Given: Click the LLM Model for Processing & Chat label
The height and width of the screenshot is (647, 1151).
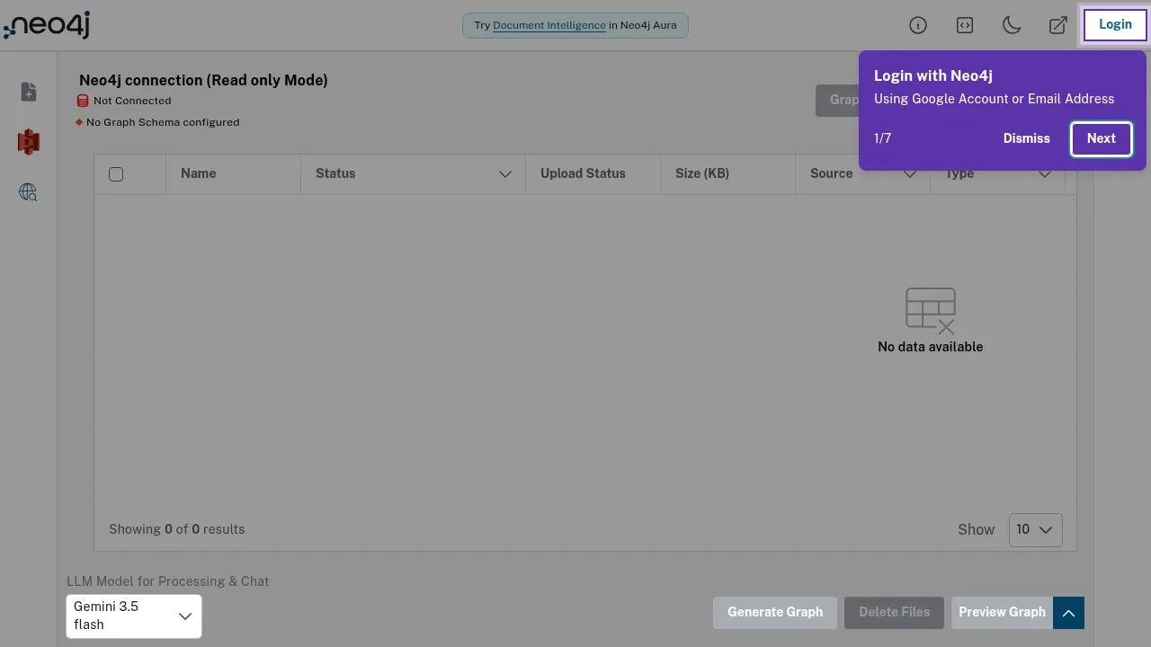Looking at the screenshot, I should [168, 581].
